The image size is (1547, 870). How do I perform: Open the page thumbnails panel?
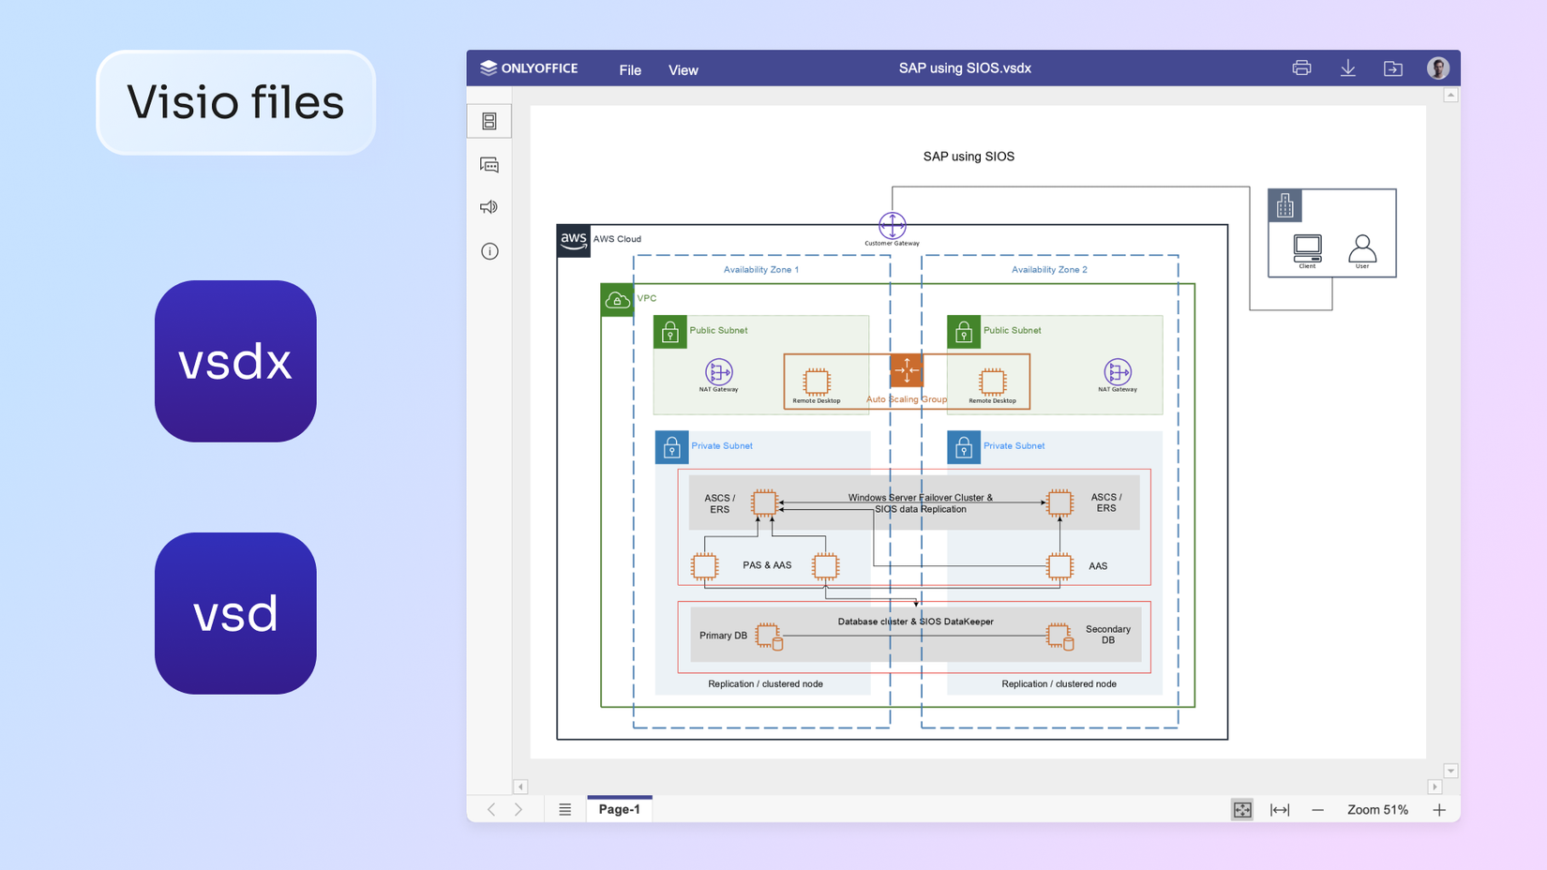pos(489,120)
